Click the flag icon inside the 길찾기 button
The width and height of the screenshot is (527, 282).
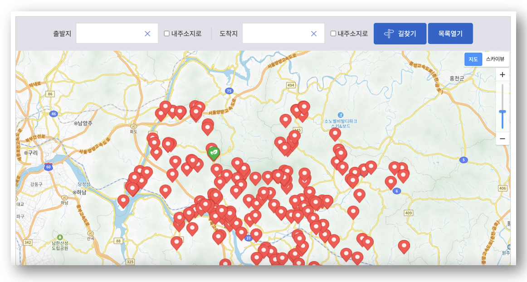(389, 33)
